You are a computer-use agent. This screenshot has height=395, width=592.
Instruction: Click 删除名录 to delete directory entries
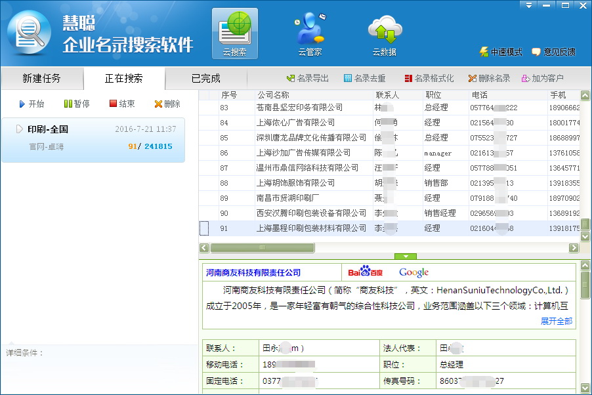pyautogui.click(x=473, y=79)
